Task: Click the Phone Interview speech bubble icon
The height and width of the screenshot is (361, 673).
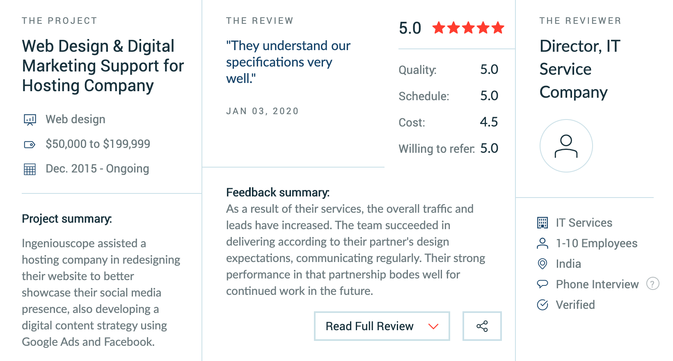Action: pos(543,284)
